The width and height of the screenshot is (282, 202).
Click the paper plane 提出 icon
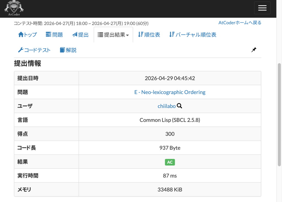pyautogui.click(x=75, y=35)
